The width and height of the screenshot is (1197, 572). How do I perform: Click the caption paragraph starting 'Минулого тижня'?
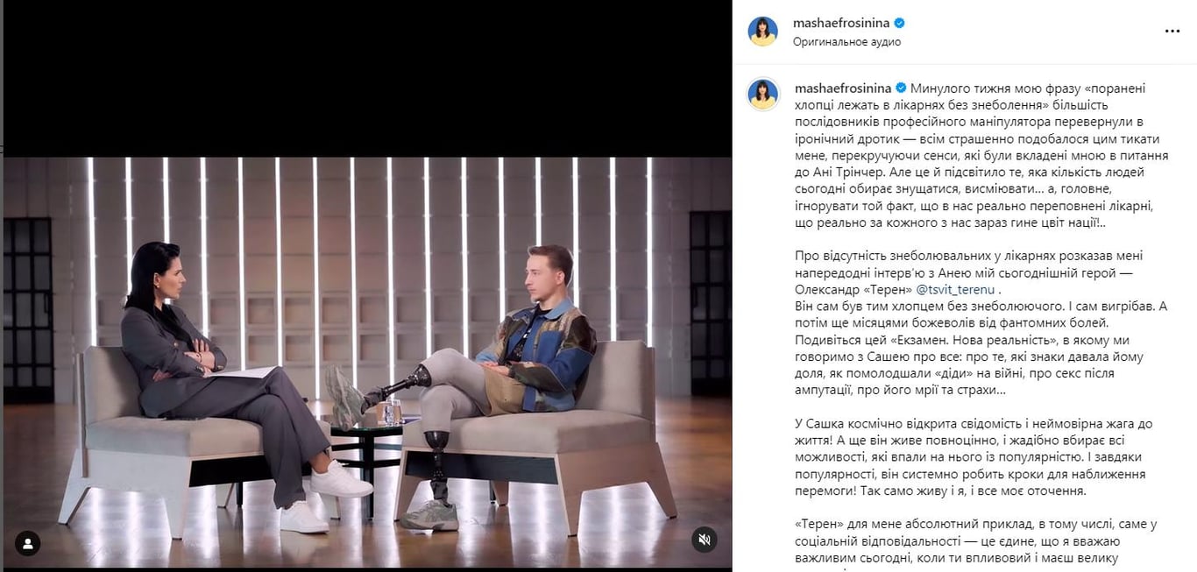pyautogui.click(x=981, y=155)
